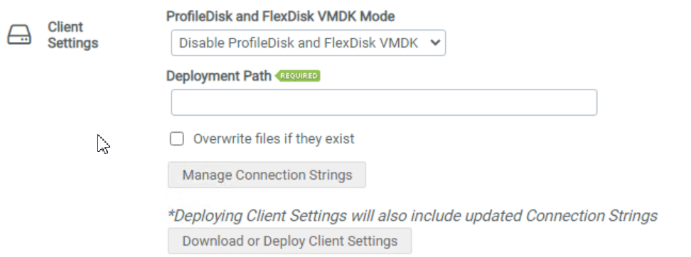Enable the Overwrite files if they exist checkbox
Screen dimensions: 691x257
tap(177, 139)
